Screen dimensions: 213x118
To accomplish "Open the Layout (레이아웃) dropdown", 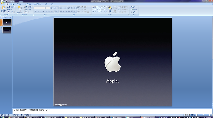I will 28,7.
